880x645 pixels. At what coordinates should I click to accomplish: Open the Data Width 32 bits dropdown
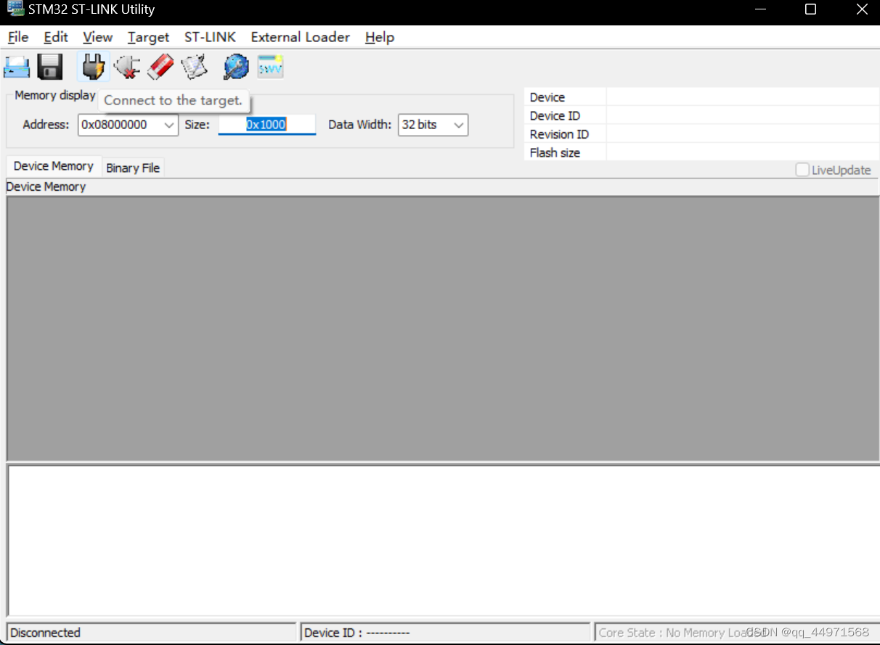click(433, 125)
